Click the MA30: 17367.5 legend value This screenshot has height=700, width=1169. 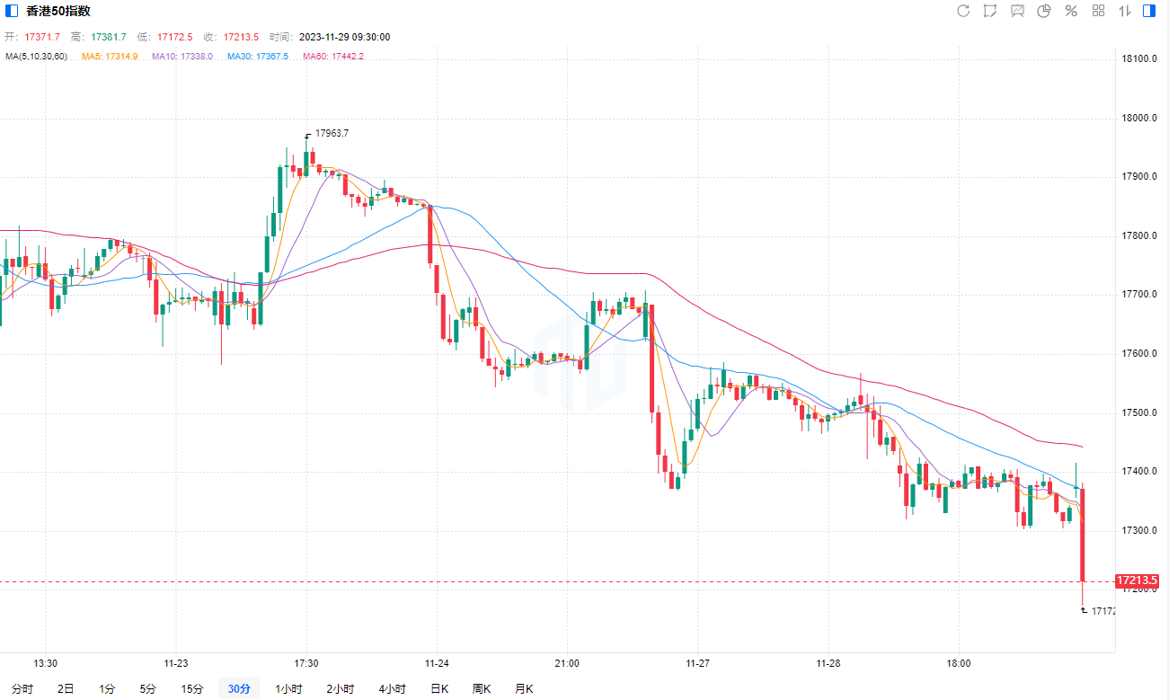tap(258, 56)
